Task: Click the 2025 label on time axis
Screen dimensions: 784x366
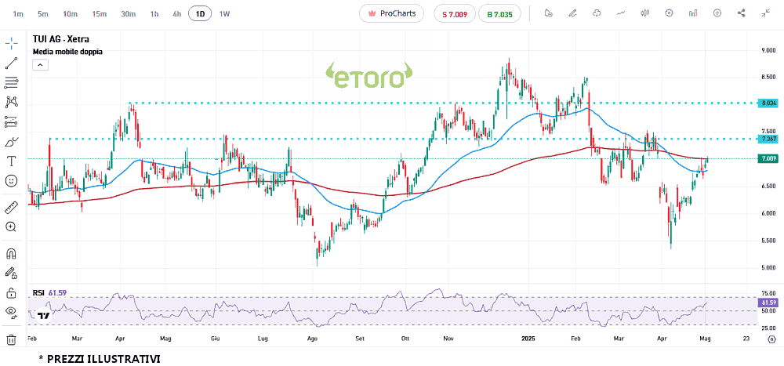Action: point(528,339)
